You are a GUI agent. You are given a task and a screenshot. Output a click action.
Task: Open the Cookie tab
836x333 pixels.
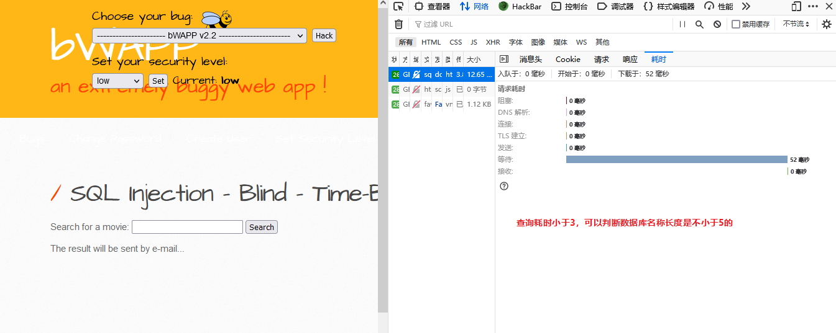[568, 60]
